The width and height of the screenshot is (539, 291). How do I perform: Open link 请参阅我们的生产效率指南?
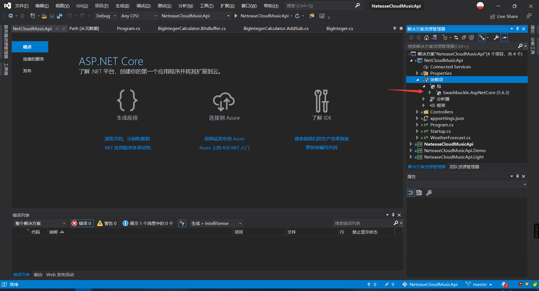[x=322, y=139]
